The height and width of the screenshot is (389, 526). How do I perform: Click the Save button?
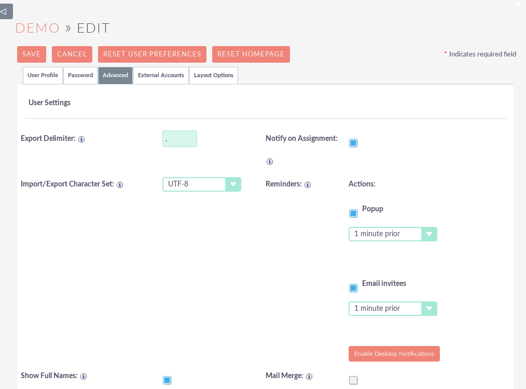tap(32, 54)
